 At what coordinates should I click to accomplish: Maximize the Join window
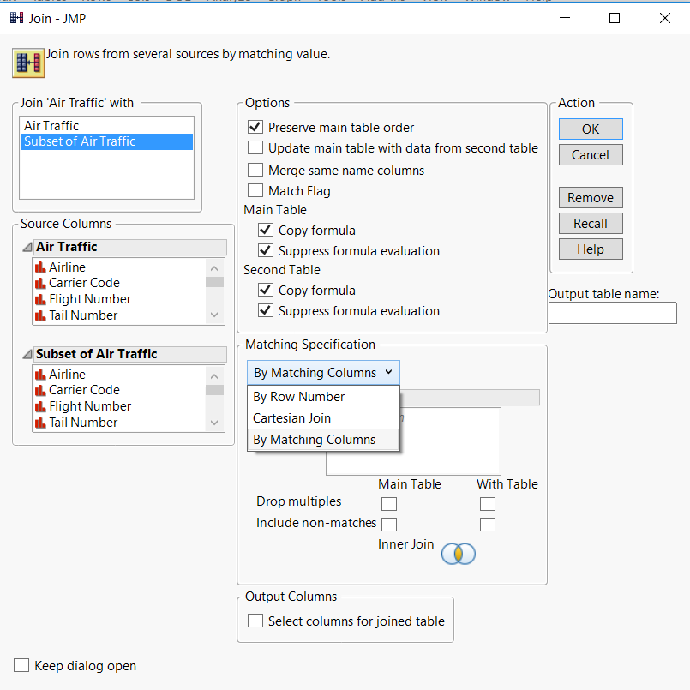[x=615, y=18]
